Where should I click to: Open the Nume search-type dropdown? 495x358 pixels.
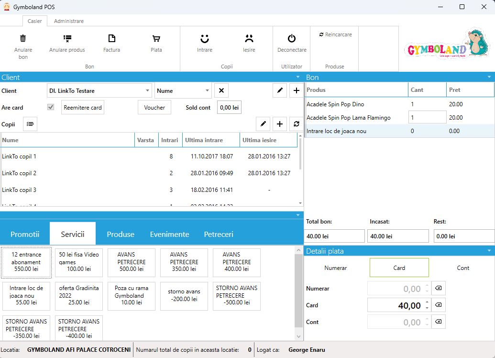point(207,90)
